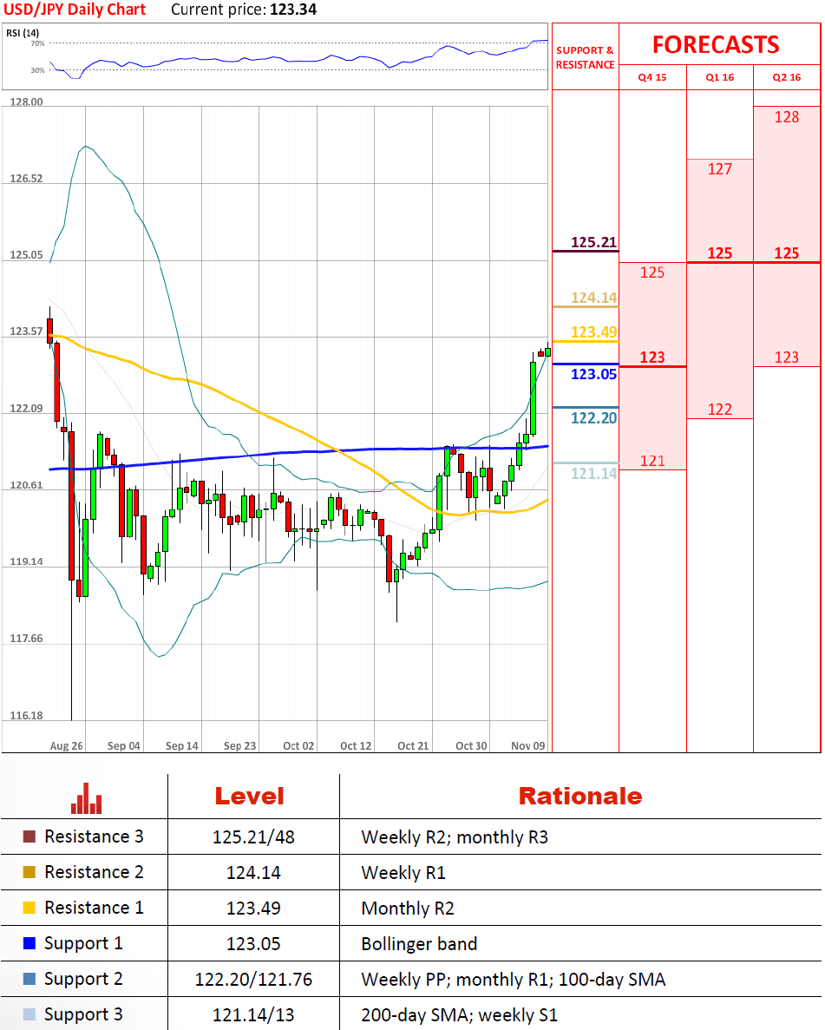Click the Resistance 2 gold color swatch

click(29, 872)
